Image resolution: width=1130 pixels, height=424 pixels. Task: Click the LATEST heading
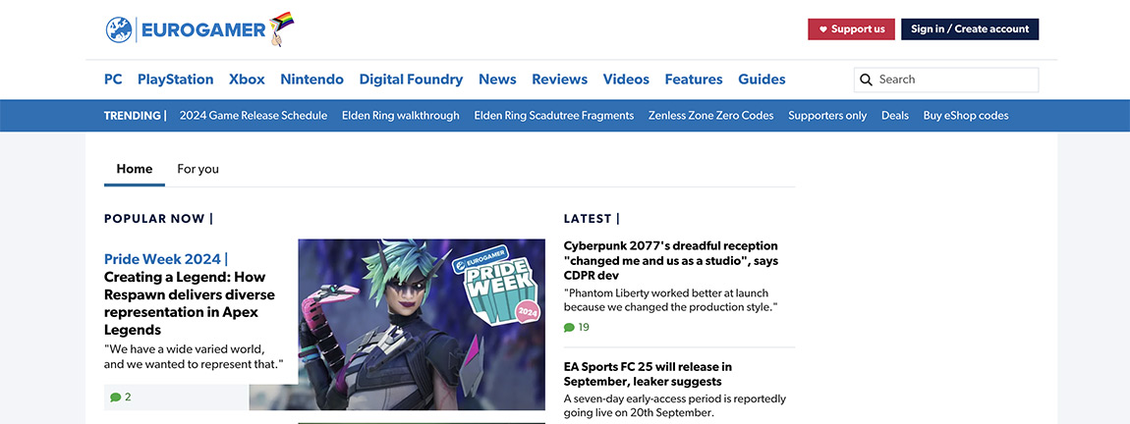[592, 219]
